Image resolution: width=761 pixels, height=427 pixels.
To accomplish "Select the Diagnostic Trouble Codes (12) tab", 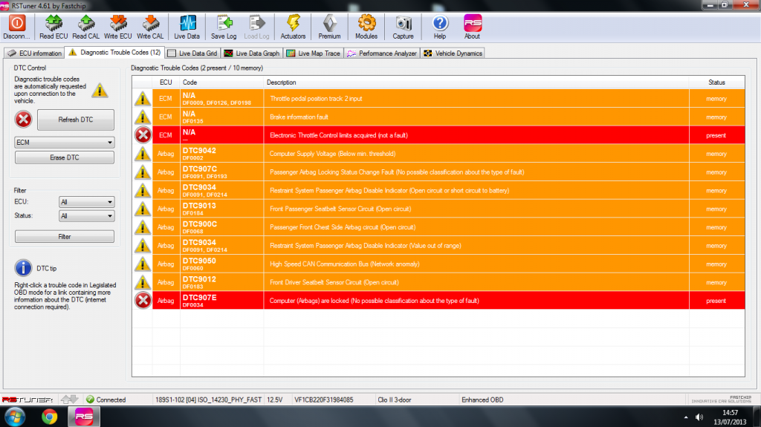I will (x=114, y=53).
